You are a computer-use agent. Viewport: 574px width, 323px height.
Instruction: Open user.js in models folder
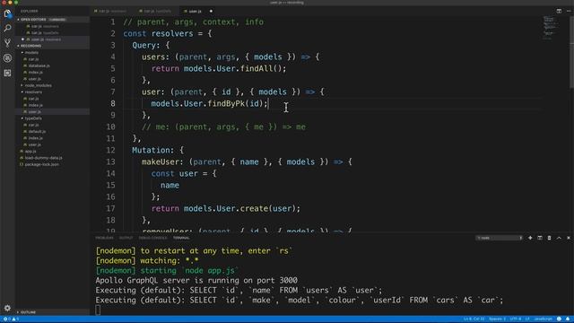pos(34,79)
